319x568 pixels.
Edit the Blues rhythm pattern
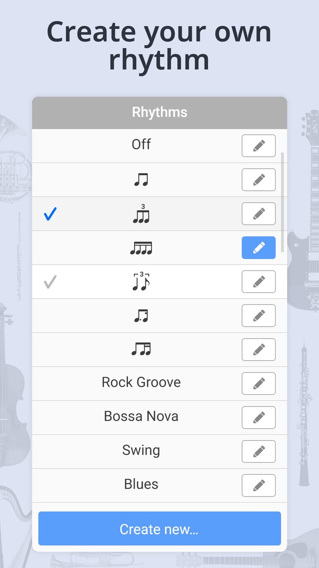point(259,485)
